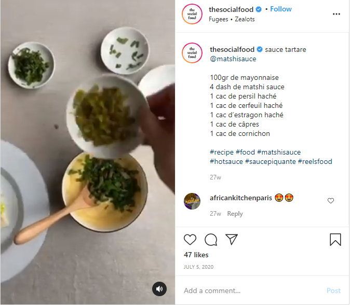This screenshot has height=305, width=350.
Task: Open comments via speech bubble icon
Action: [x=211, y=239]
